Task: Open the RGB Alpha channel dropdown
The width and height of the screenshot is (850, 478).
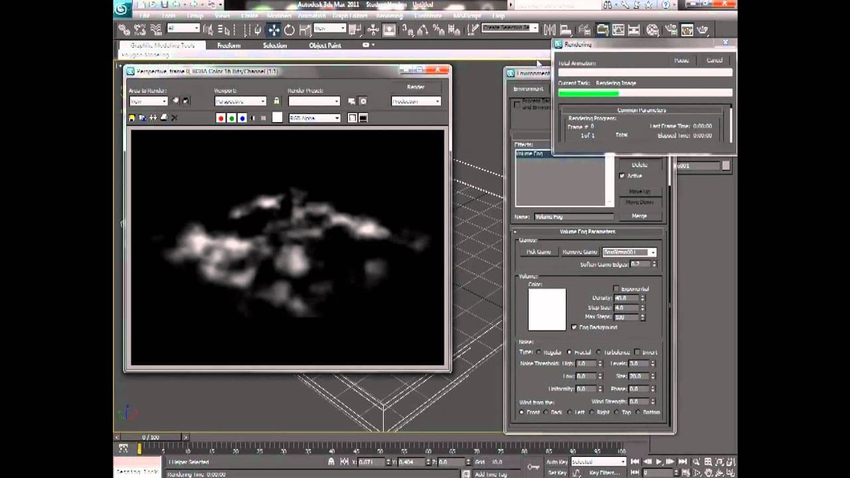Action: pos(315,118)
